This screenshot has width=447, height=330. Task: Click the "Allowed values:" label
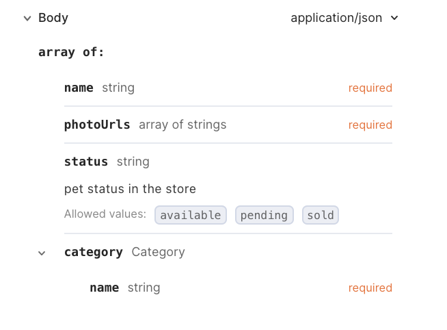tap(105, 214)
